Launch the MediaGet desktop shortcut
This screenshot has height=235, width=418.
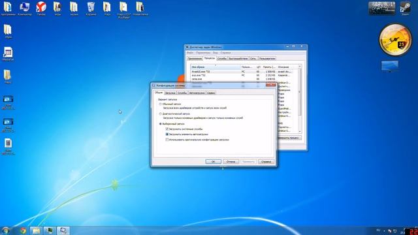(8, 54)
